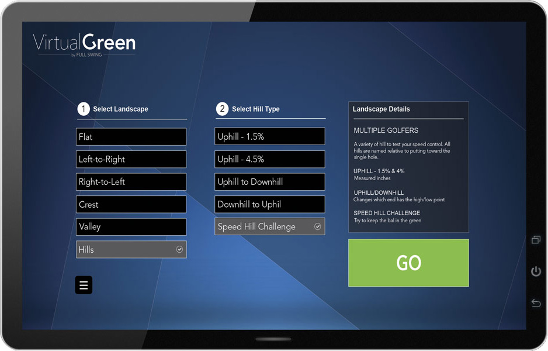Tap the recent apps icon on the bezel

pos(535,240)
